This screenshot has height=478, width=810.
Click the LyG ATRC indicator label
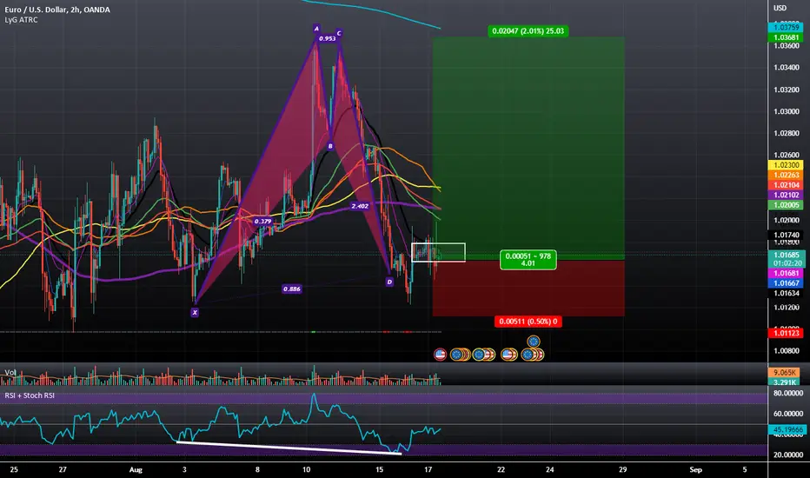[21, 20]
